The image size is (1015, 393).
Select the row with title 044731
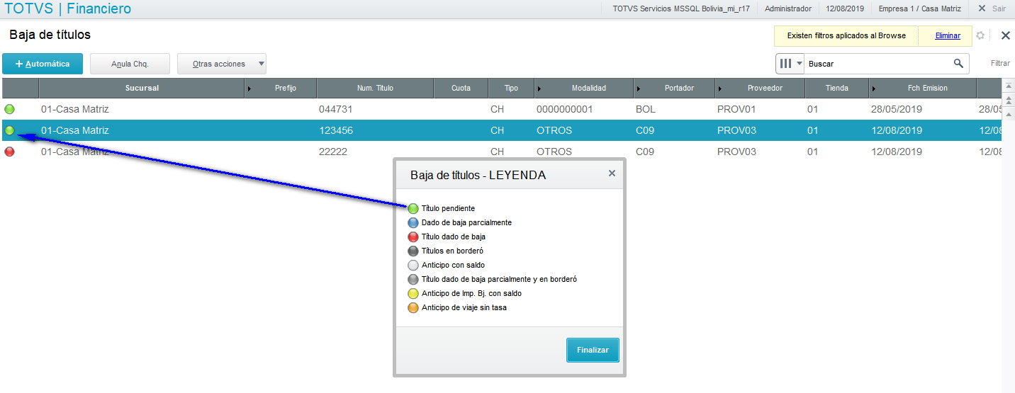[500, 109]
